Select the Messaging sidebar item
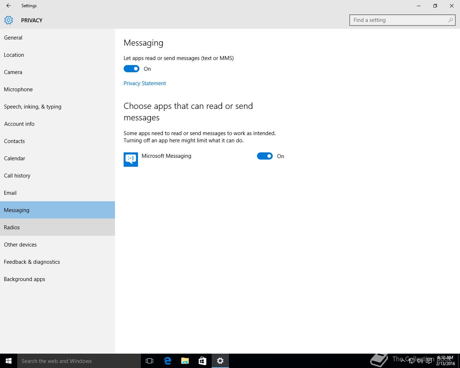The height and width of the screenshot is (368, 460). point(57,210)
